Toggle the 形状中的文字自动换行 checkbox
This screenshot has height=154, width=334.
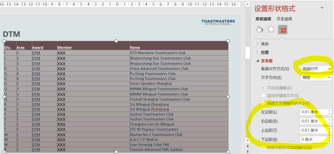point(263,147)
